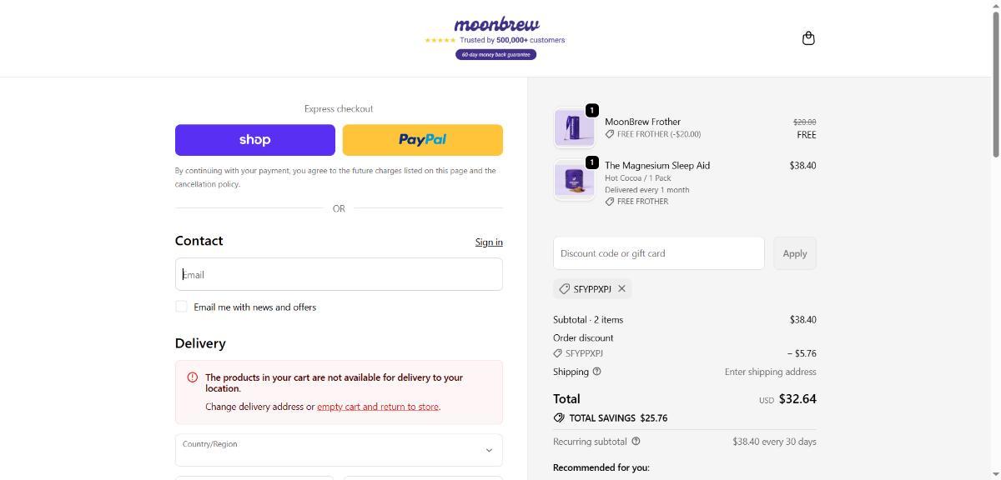This screenshot has width=1001, height=480.
Task: Apply the discount code
Action: (794, 253)
